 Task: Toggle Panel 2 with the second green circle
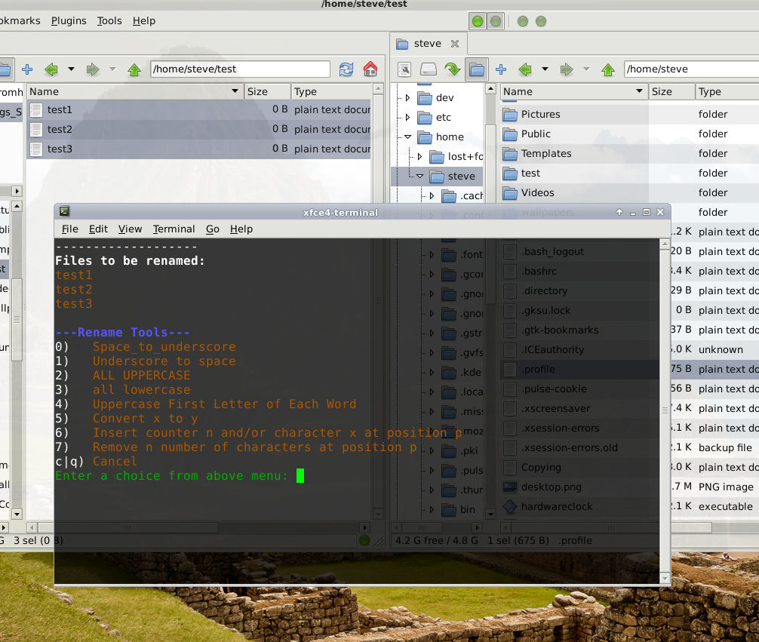tap(496, 21)
